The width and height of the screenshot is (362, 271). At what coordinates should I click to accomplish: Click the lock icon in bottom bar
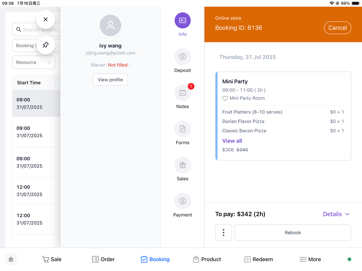11,259
